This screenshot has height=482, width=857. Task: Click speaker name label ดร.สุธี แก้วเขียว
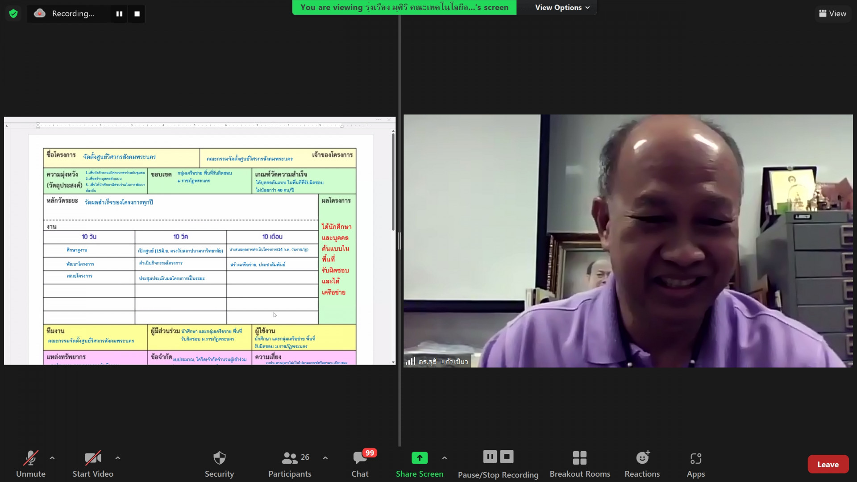point(443,361)
